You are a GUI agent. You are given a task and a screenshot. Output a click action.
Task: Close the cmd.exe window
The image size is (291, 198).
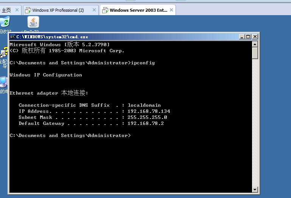pos(255,37)
